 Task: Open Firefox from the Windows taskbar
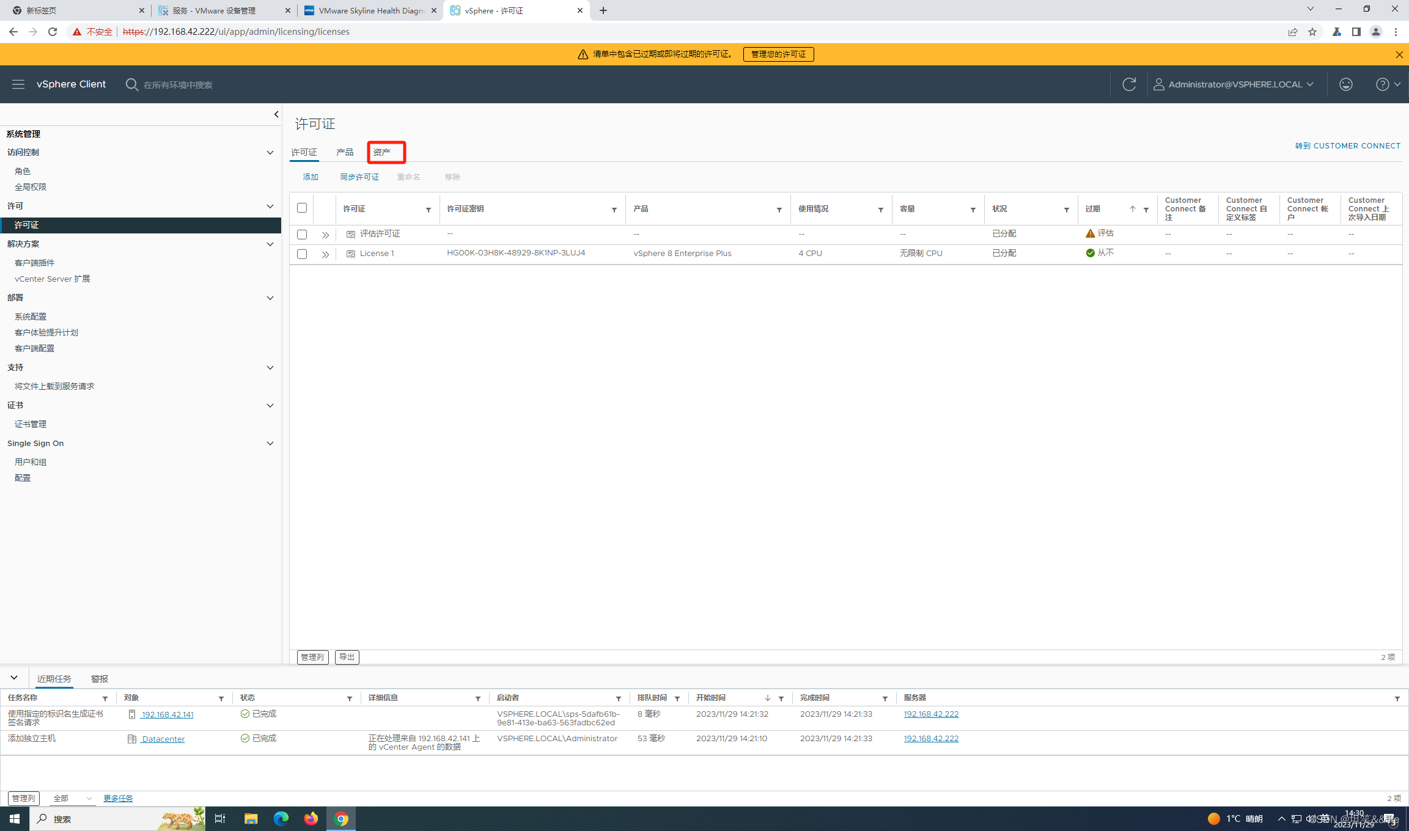311,819
